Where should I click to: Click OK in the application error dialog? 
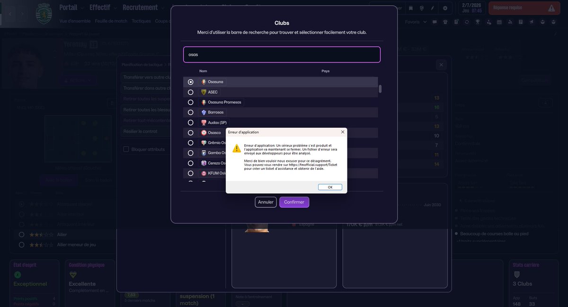[330, 187]
